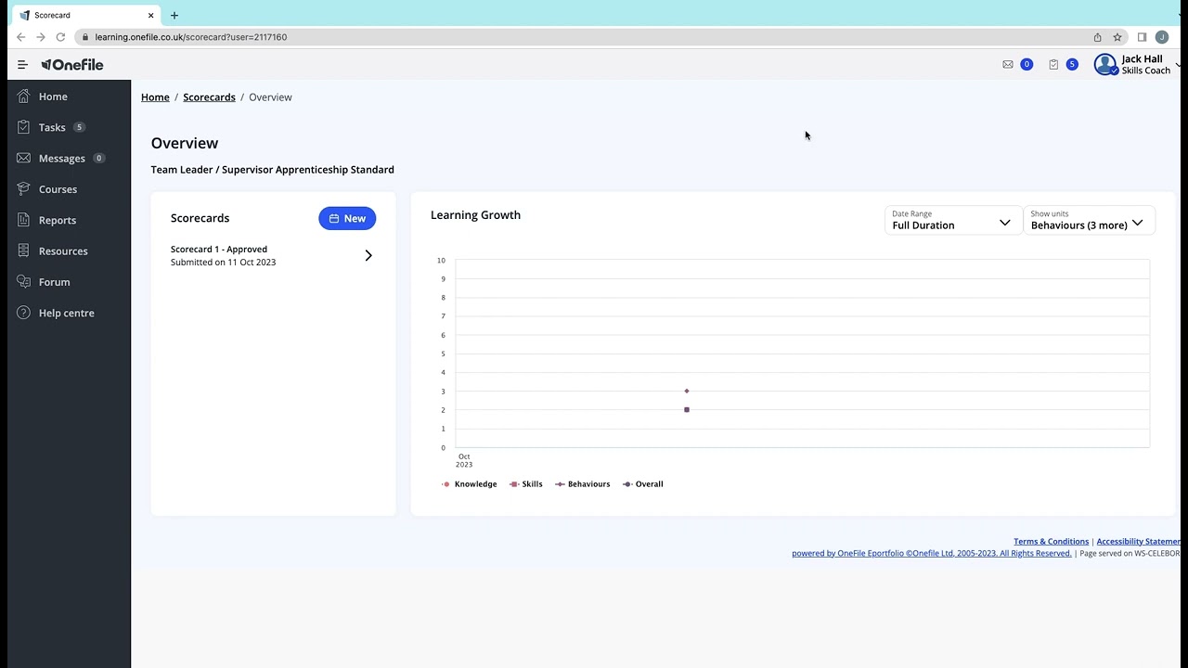Click the Scorecard 1 - Approved entry
Image resolution: width=1188 pixels, height=668 pixels.
273,255
